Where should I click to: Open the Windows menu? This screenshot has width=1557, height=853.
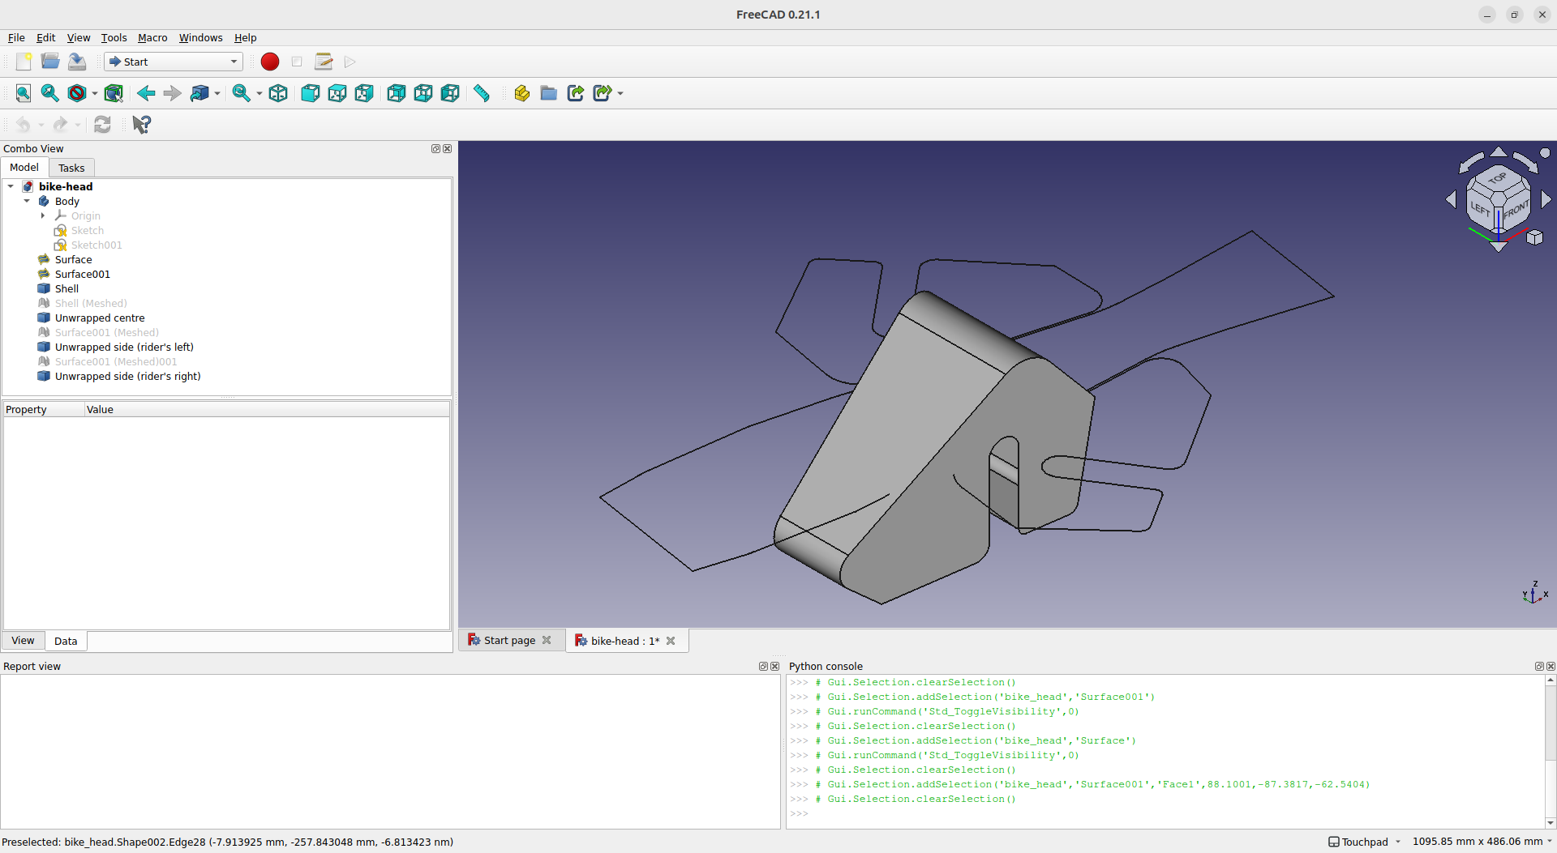point(200,37)
